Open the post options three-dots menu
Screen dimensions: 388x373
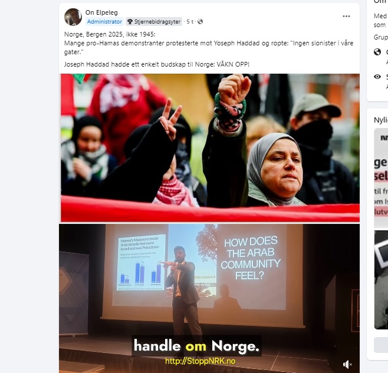[346, 16]
